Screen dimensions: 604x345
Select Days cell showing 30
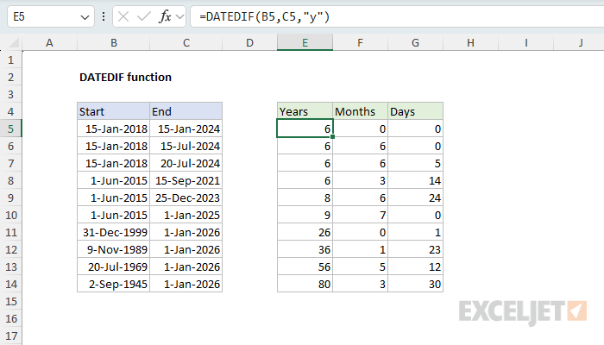pyautogui.click(x=415, y=284)
